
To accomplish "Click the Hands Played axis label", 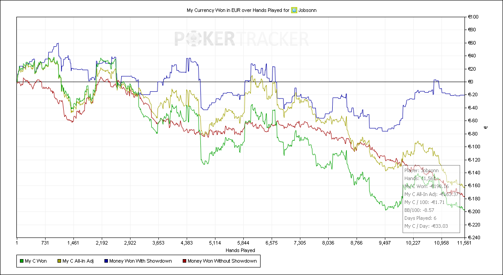I will (x=240, y=250).
